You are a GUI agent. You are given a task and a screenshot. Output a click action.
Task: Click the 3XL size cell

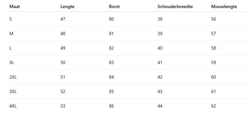pos(13,91)
